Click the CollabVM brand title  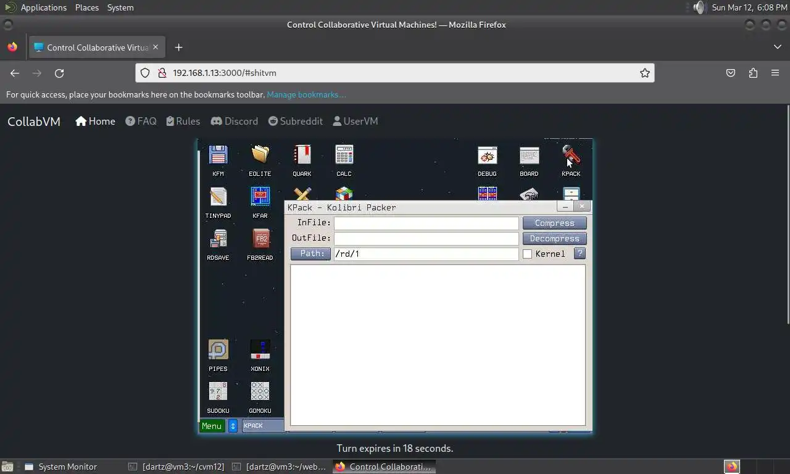coord(34,122)
